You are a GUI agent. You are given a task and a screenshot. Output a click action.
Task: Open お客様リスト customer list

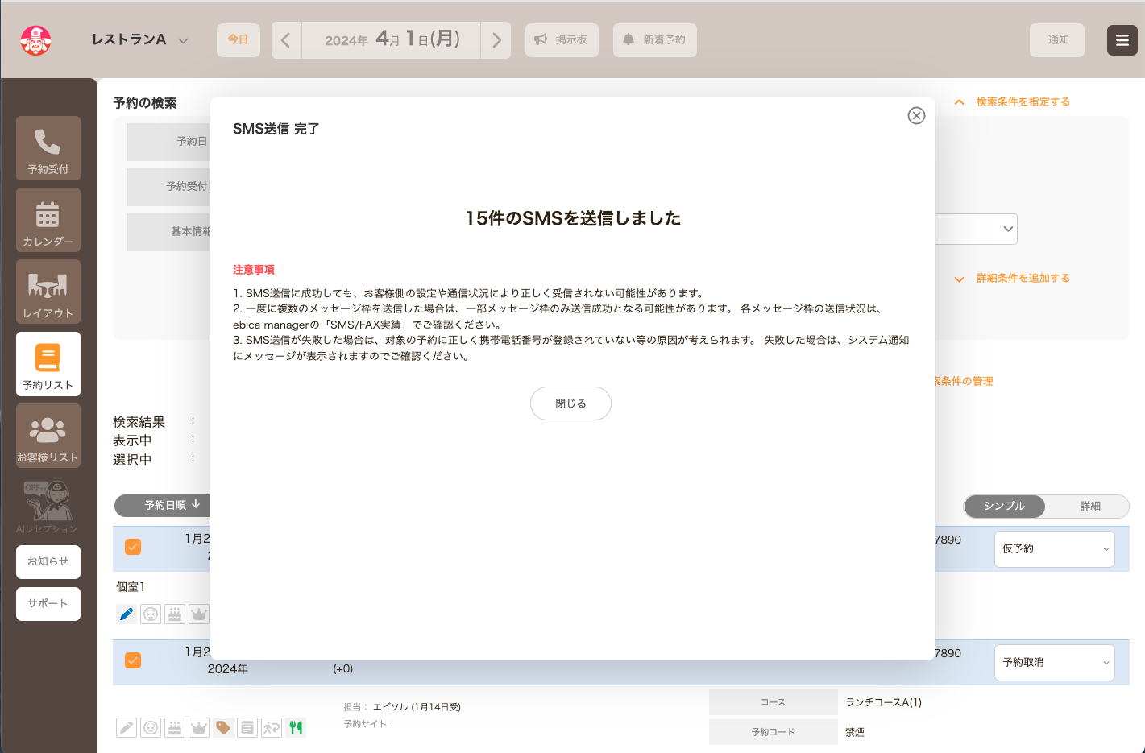48,436
